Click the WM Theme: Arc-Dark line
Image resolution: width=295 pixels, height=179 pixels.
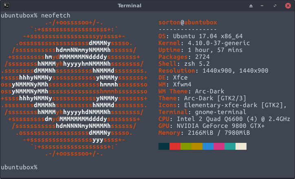(x=192, y=91)
